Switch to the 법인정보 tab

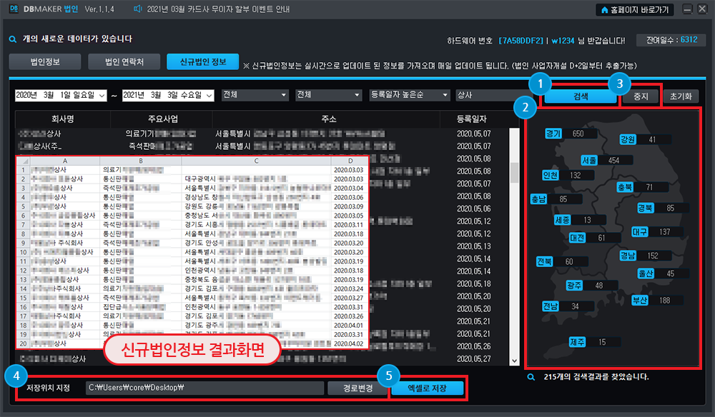click(x=45, y=62)
